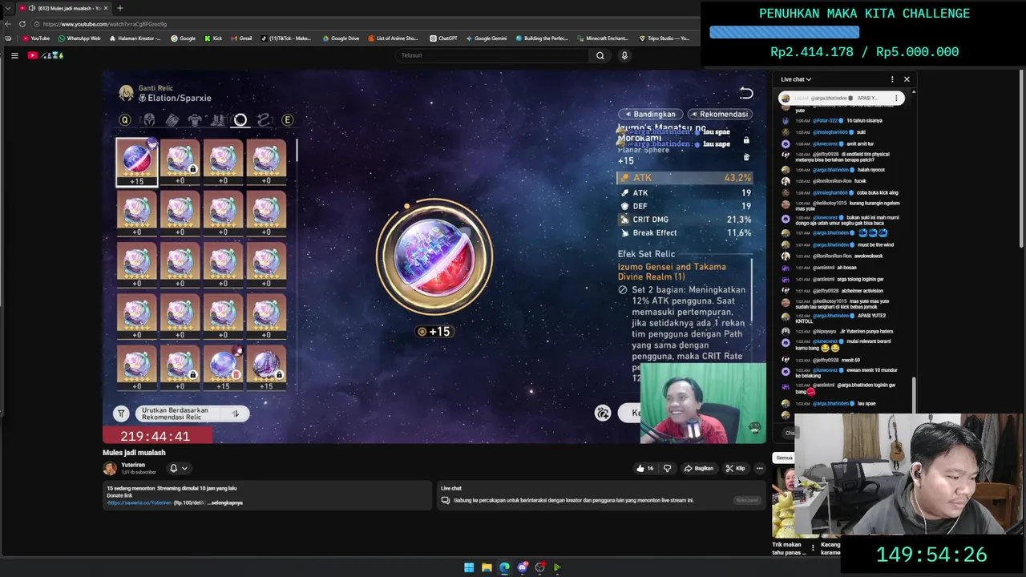Open pinned chat message options dots
This screenshot has height=577, width=1026.
896,98
